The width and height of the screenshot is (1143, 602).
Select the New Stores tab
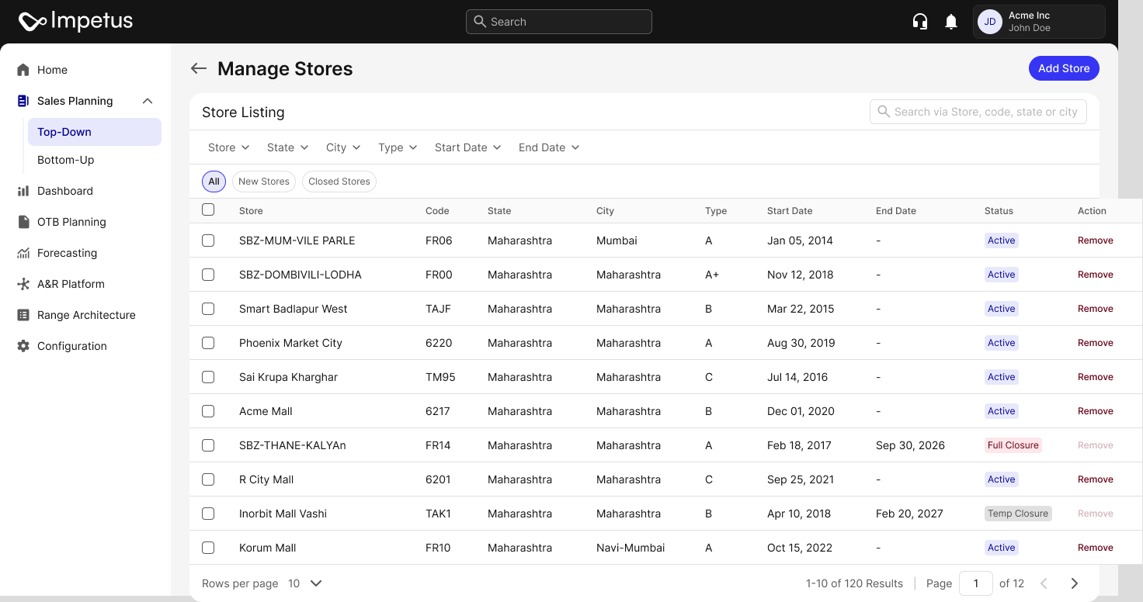(264, 182)
